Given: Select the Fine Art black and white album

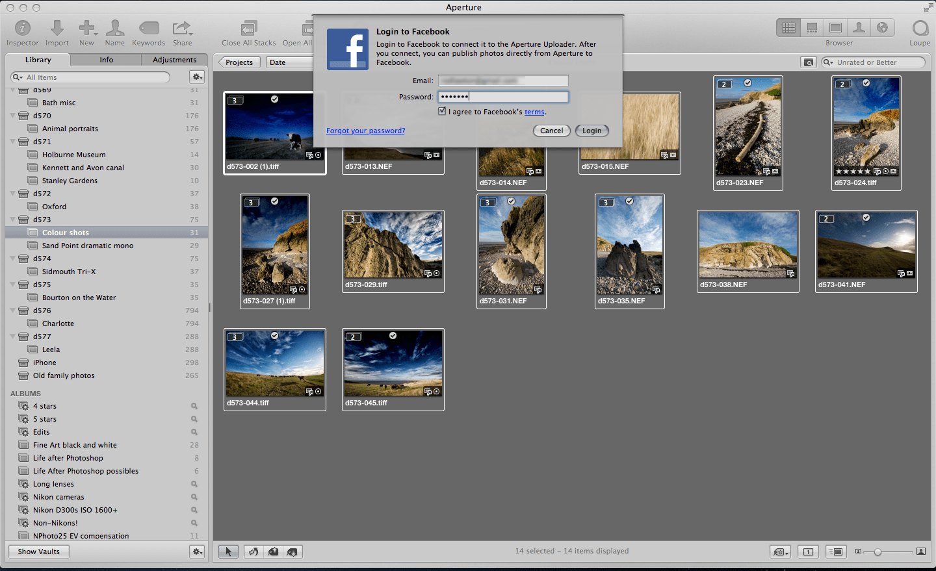Looking at the screenshot, I should pos(107,445).
